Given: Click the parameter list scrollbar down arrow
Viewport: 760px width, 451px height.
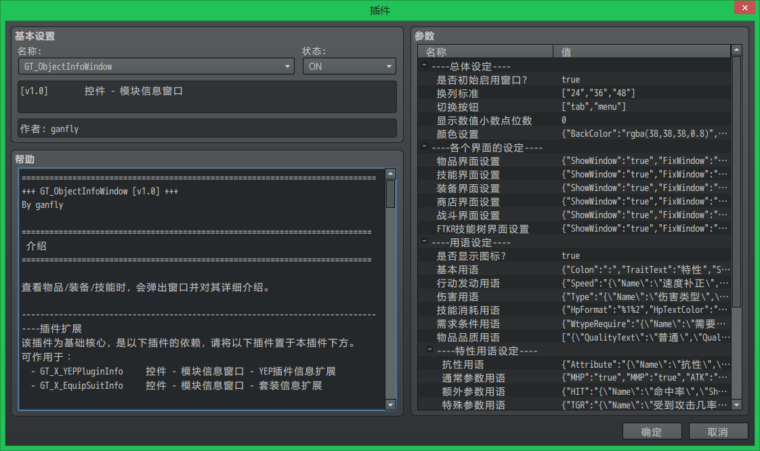Looking at the screenshot, I should [x=736, y=405].
